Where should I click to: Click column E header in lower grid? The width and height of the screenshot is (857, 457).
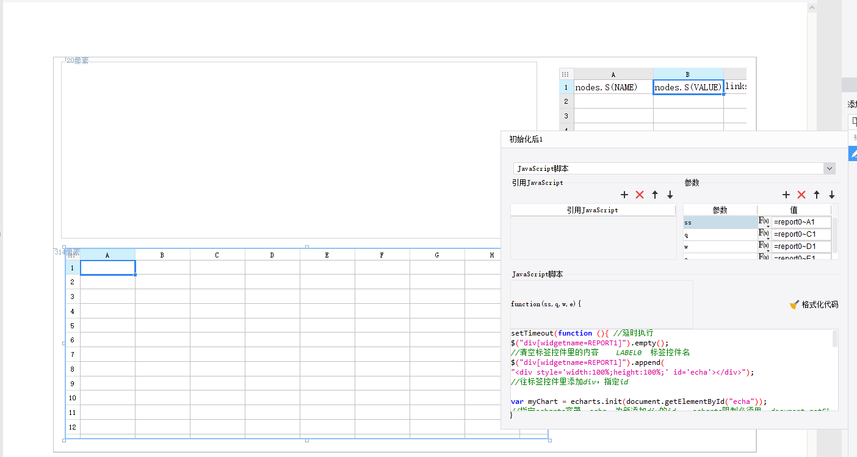[x=327, y=255]
